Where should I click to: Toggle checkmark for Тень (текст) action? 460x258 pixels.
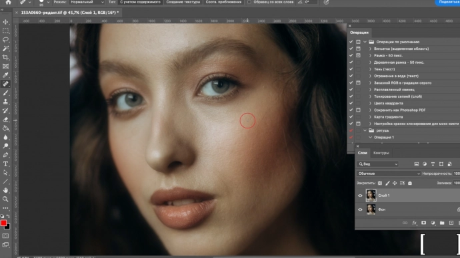[x=351, y=69]
